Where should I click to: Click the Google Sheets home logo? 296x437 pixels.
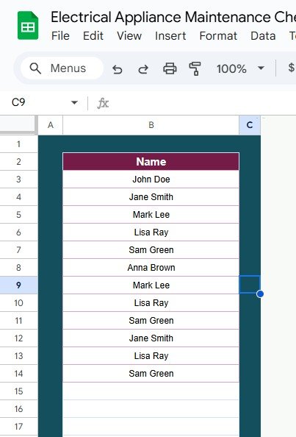click(x=28, y=26)
